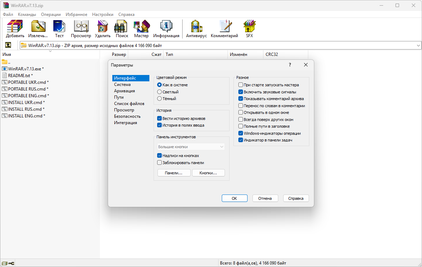Click the INSTALL ENG.cmd file icon

[4, 116]
